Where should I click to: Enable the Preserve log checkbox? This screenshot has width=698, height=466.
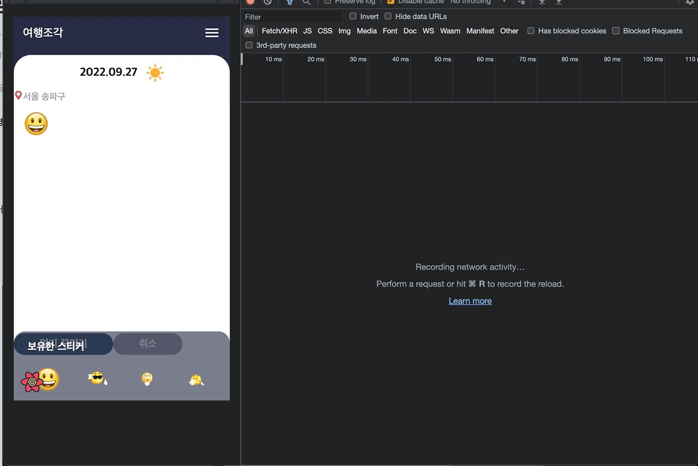tap(328, 2)
